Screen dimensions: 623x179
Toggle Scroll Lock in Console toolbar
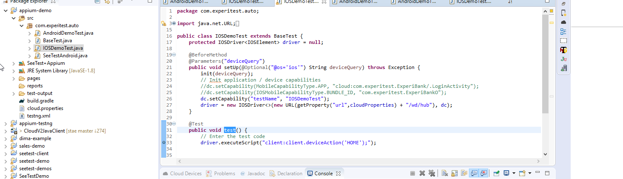pos(454,173)
